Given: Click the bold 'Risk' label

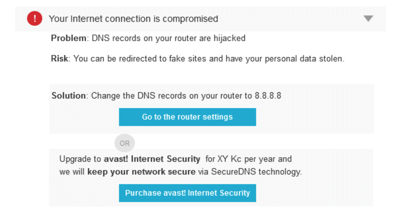Looking at the screenshot, I should (60, 59).
